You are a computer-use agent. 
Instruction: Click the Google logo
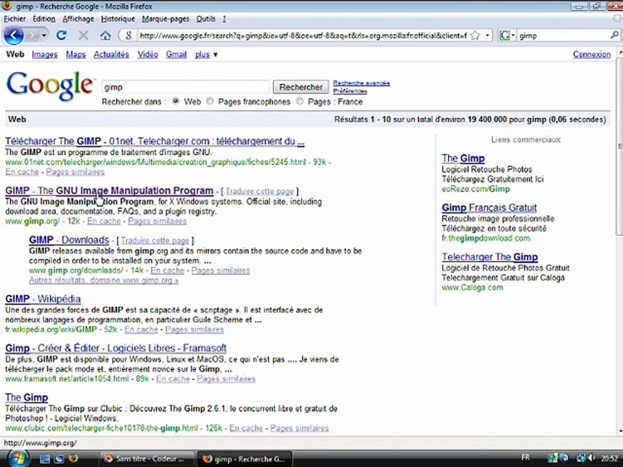51,86
